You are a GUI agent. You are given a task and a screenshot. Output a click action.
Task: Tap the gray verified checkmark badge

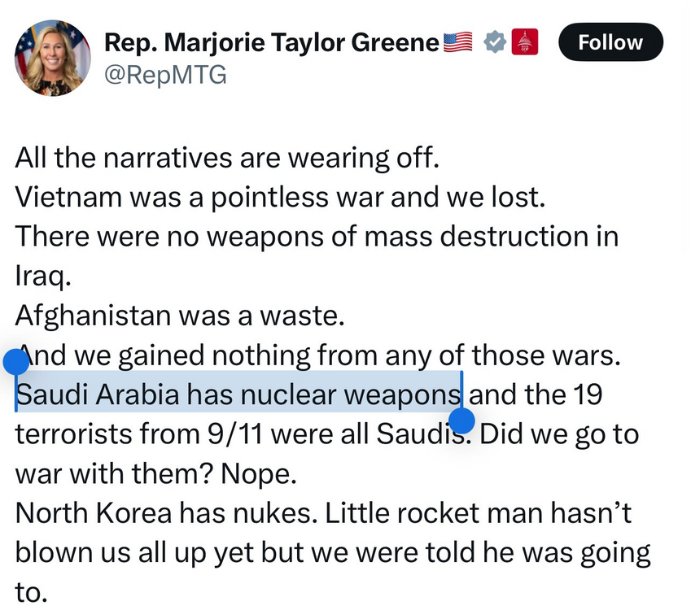coord(494,42)
